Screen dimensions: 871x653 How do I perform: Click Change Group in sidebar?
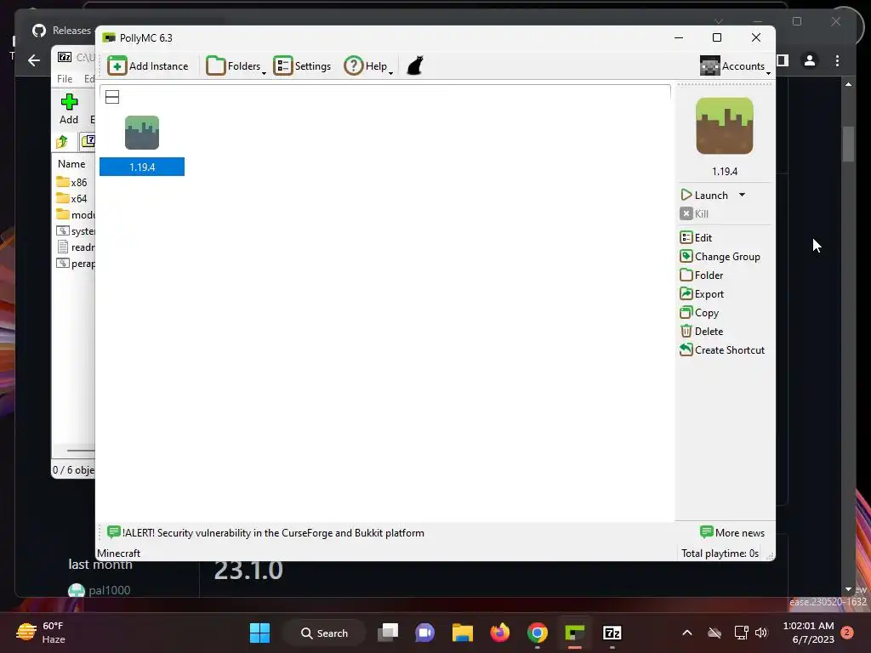pyautogui.click(x=720, y=257)
